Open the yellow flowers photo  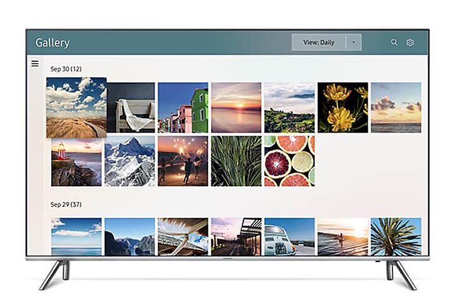pyautogui.click(x=343, y=108)
